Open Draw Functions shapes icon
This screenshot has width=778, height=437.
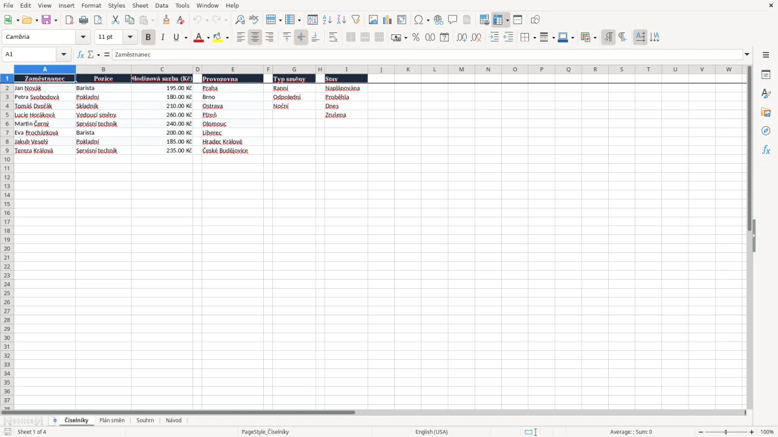point(536,20)
